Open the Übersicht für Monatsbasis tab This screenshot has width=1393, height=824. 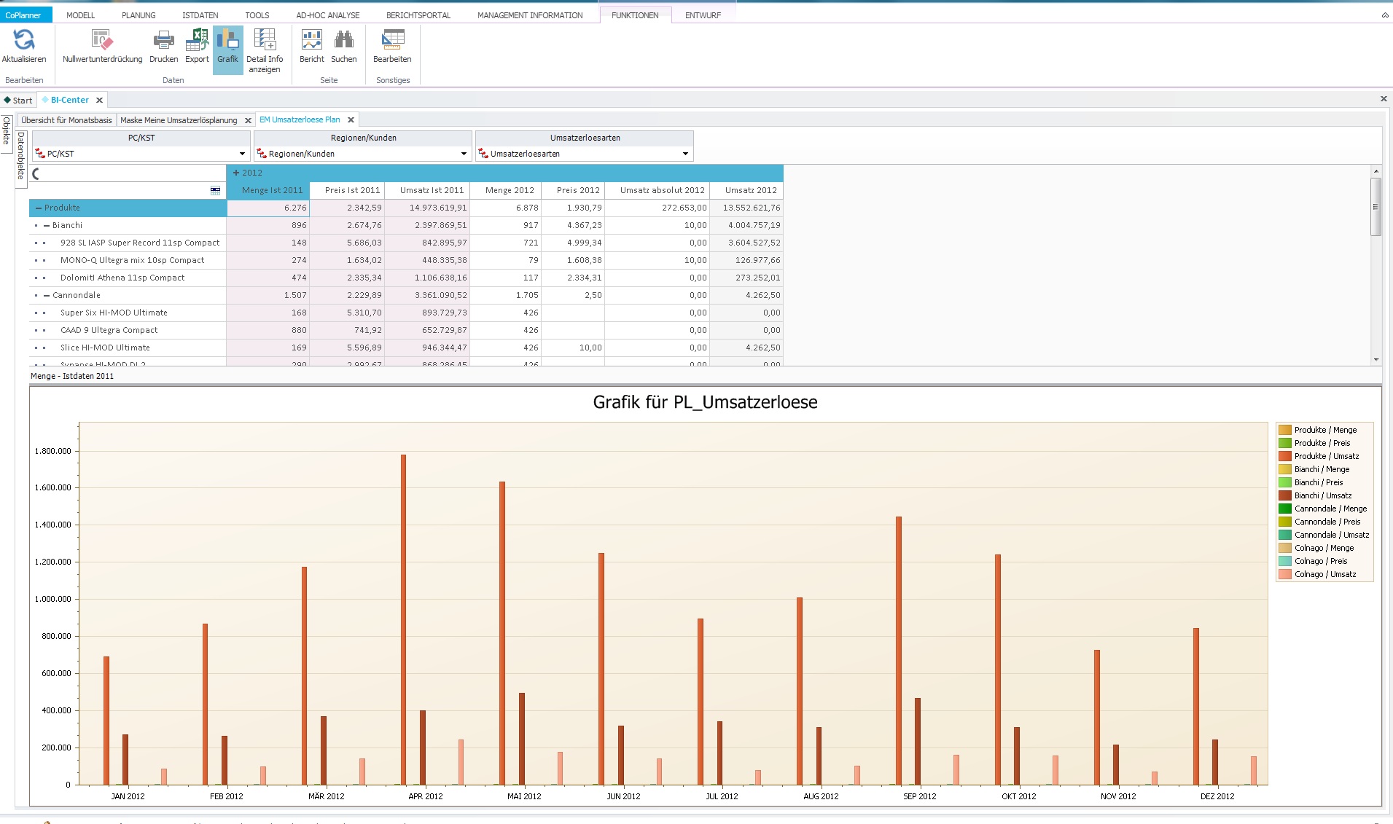pyautogui.click(x=67, y=120)
